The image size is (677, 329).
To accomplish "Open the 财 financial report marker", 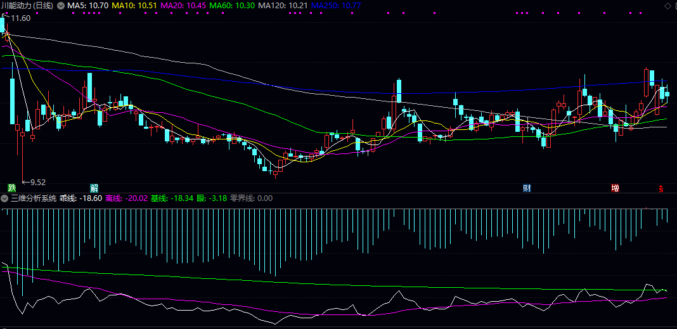I will coord(527,188).
